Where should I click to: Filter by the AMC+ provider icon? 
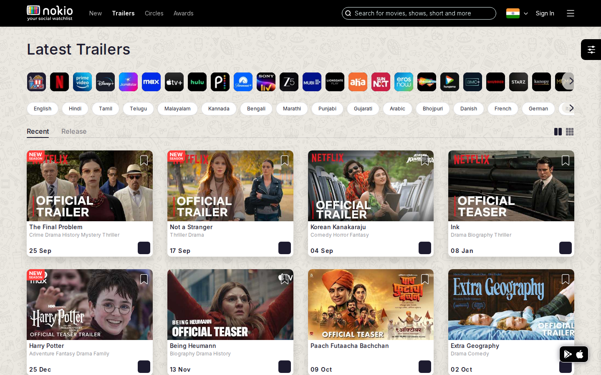472,82
